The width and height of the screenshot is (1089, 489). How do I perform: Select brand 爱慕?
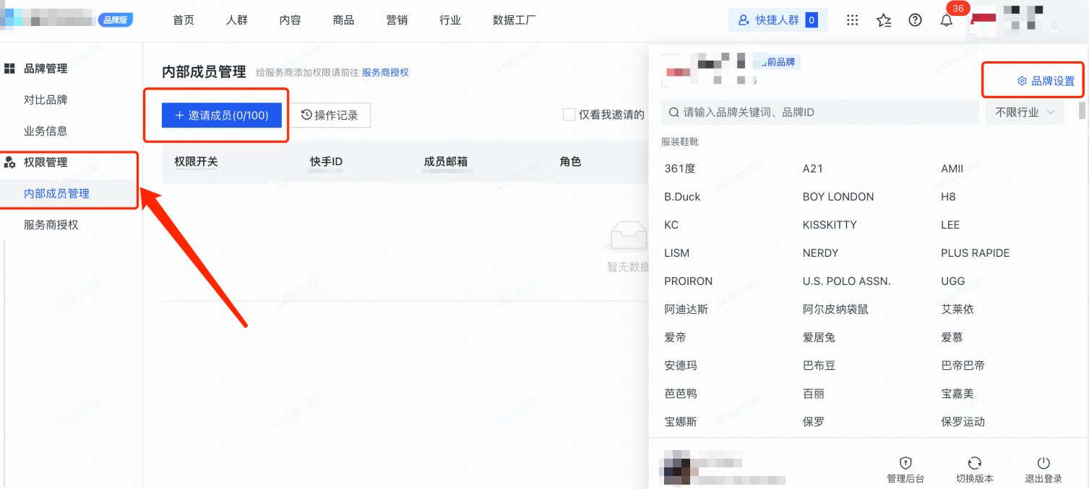click(952, 338)
